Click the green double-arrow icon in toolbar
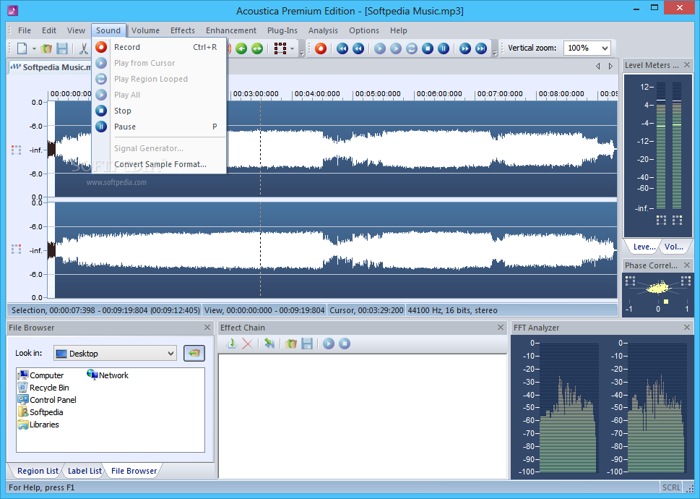 coord(257,48)
